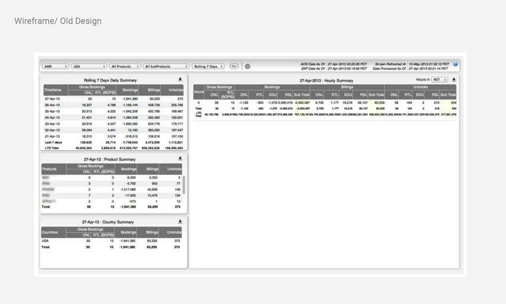
Task: Click the Products column header
Action: [54, 169]
